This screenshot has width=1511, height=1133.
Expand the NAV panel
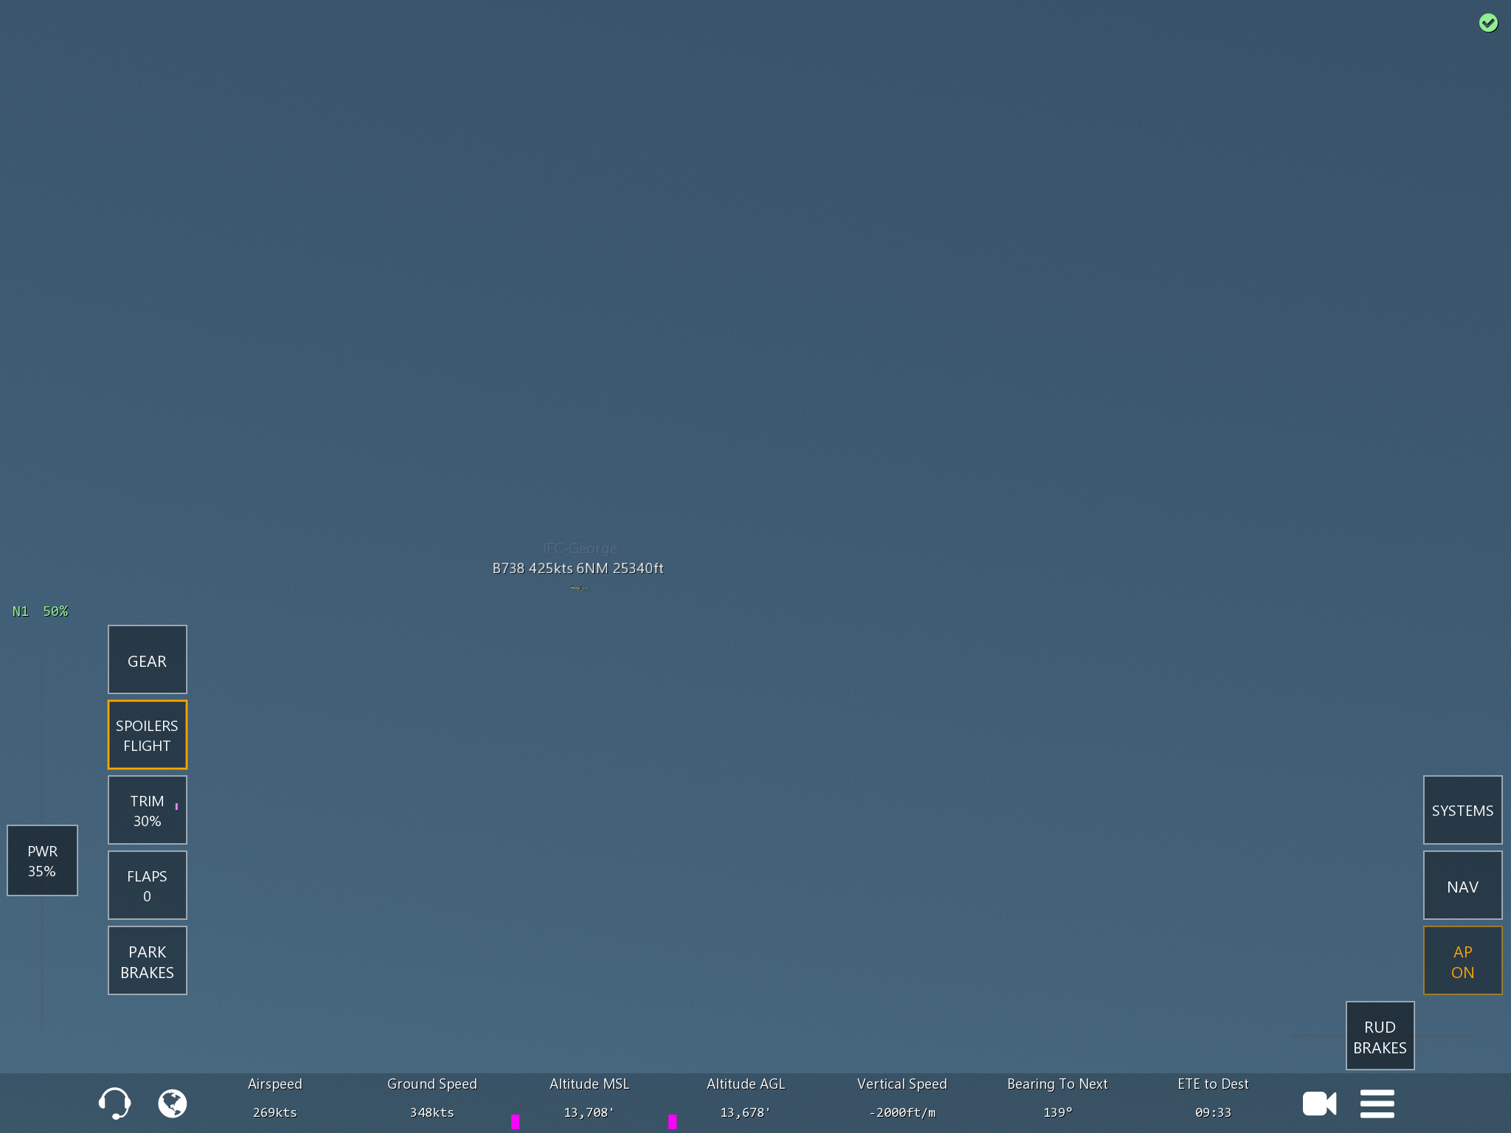[1462, 886]
